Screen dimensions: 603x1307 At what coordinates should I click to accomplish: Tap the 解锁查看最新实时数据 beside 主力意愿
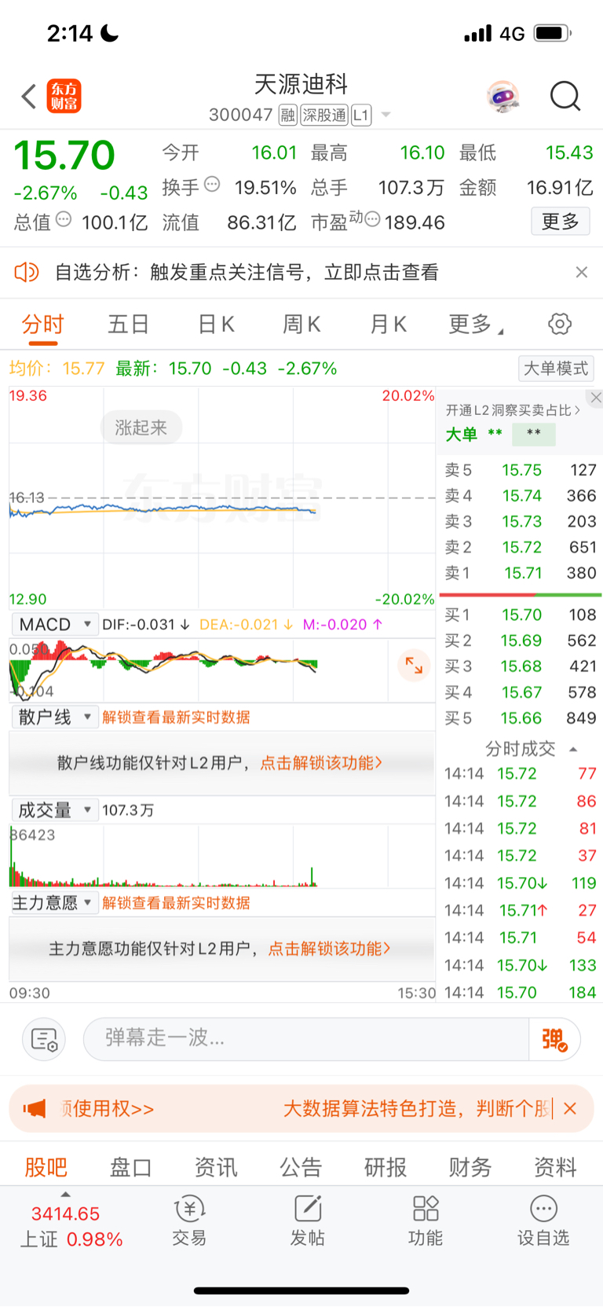coord(177,903)
